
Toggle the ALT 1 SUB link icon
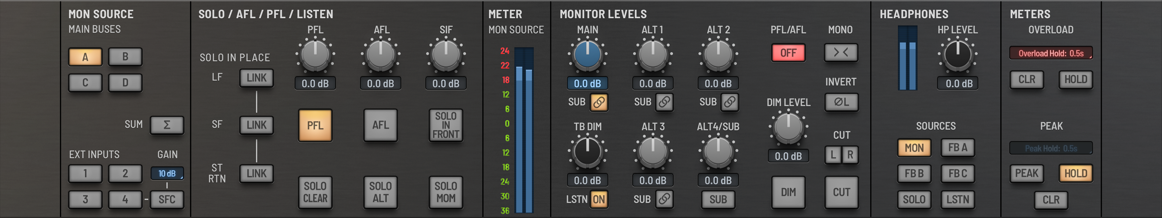[x=665, y=102]
